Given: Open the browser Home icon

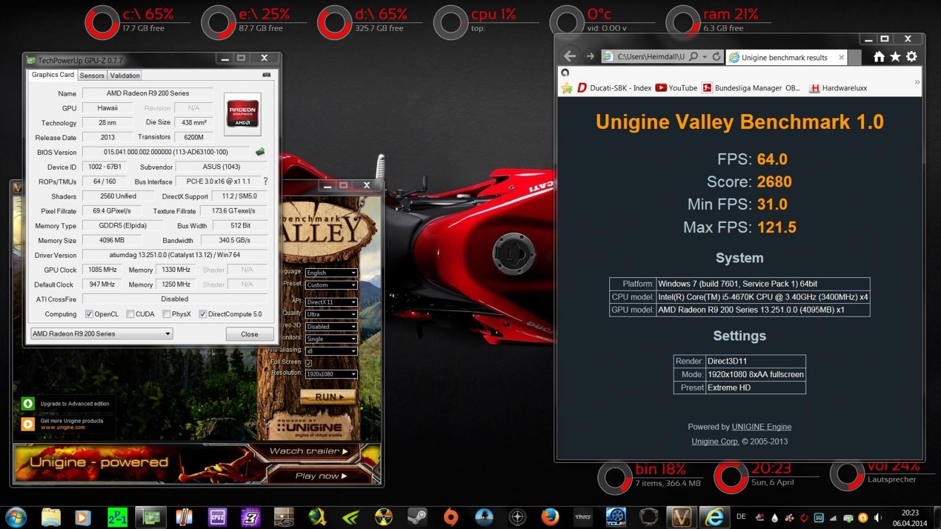Looking at the screenshot, I should 879,57.
